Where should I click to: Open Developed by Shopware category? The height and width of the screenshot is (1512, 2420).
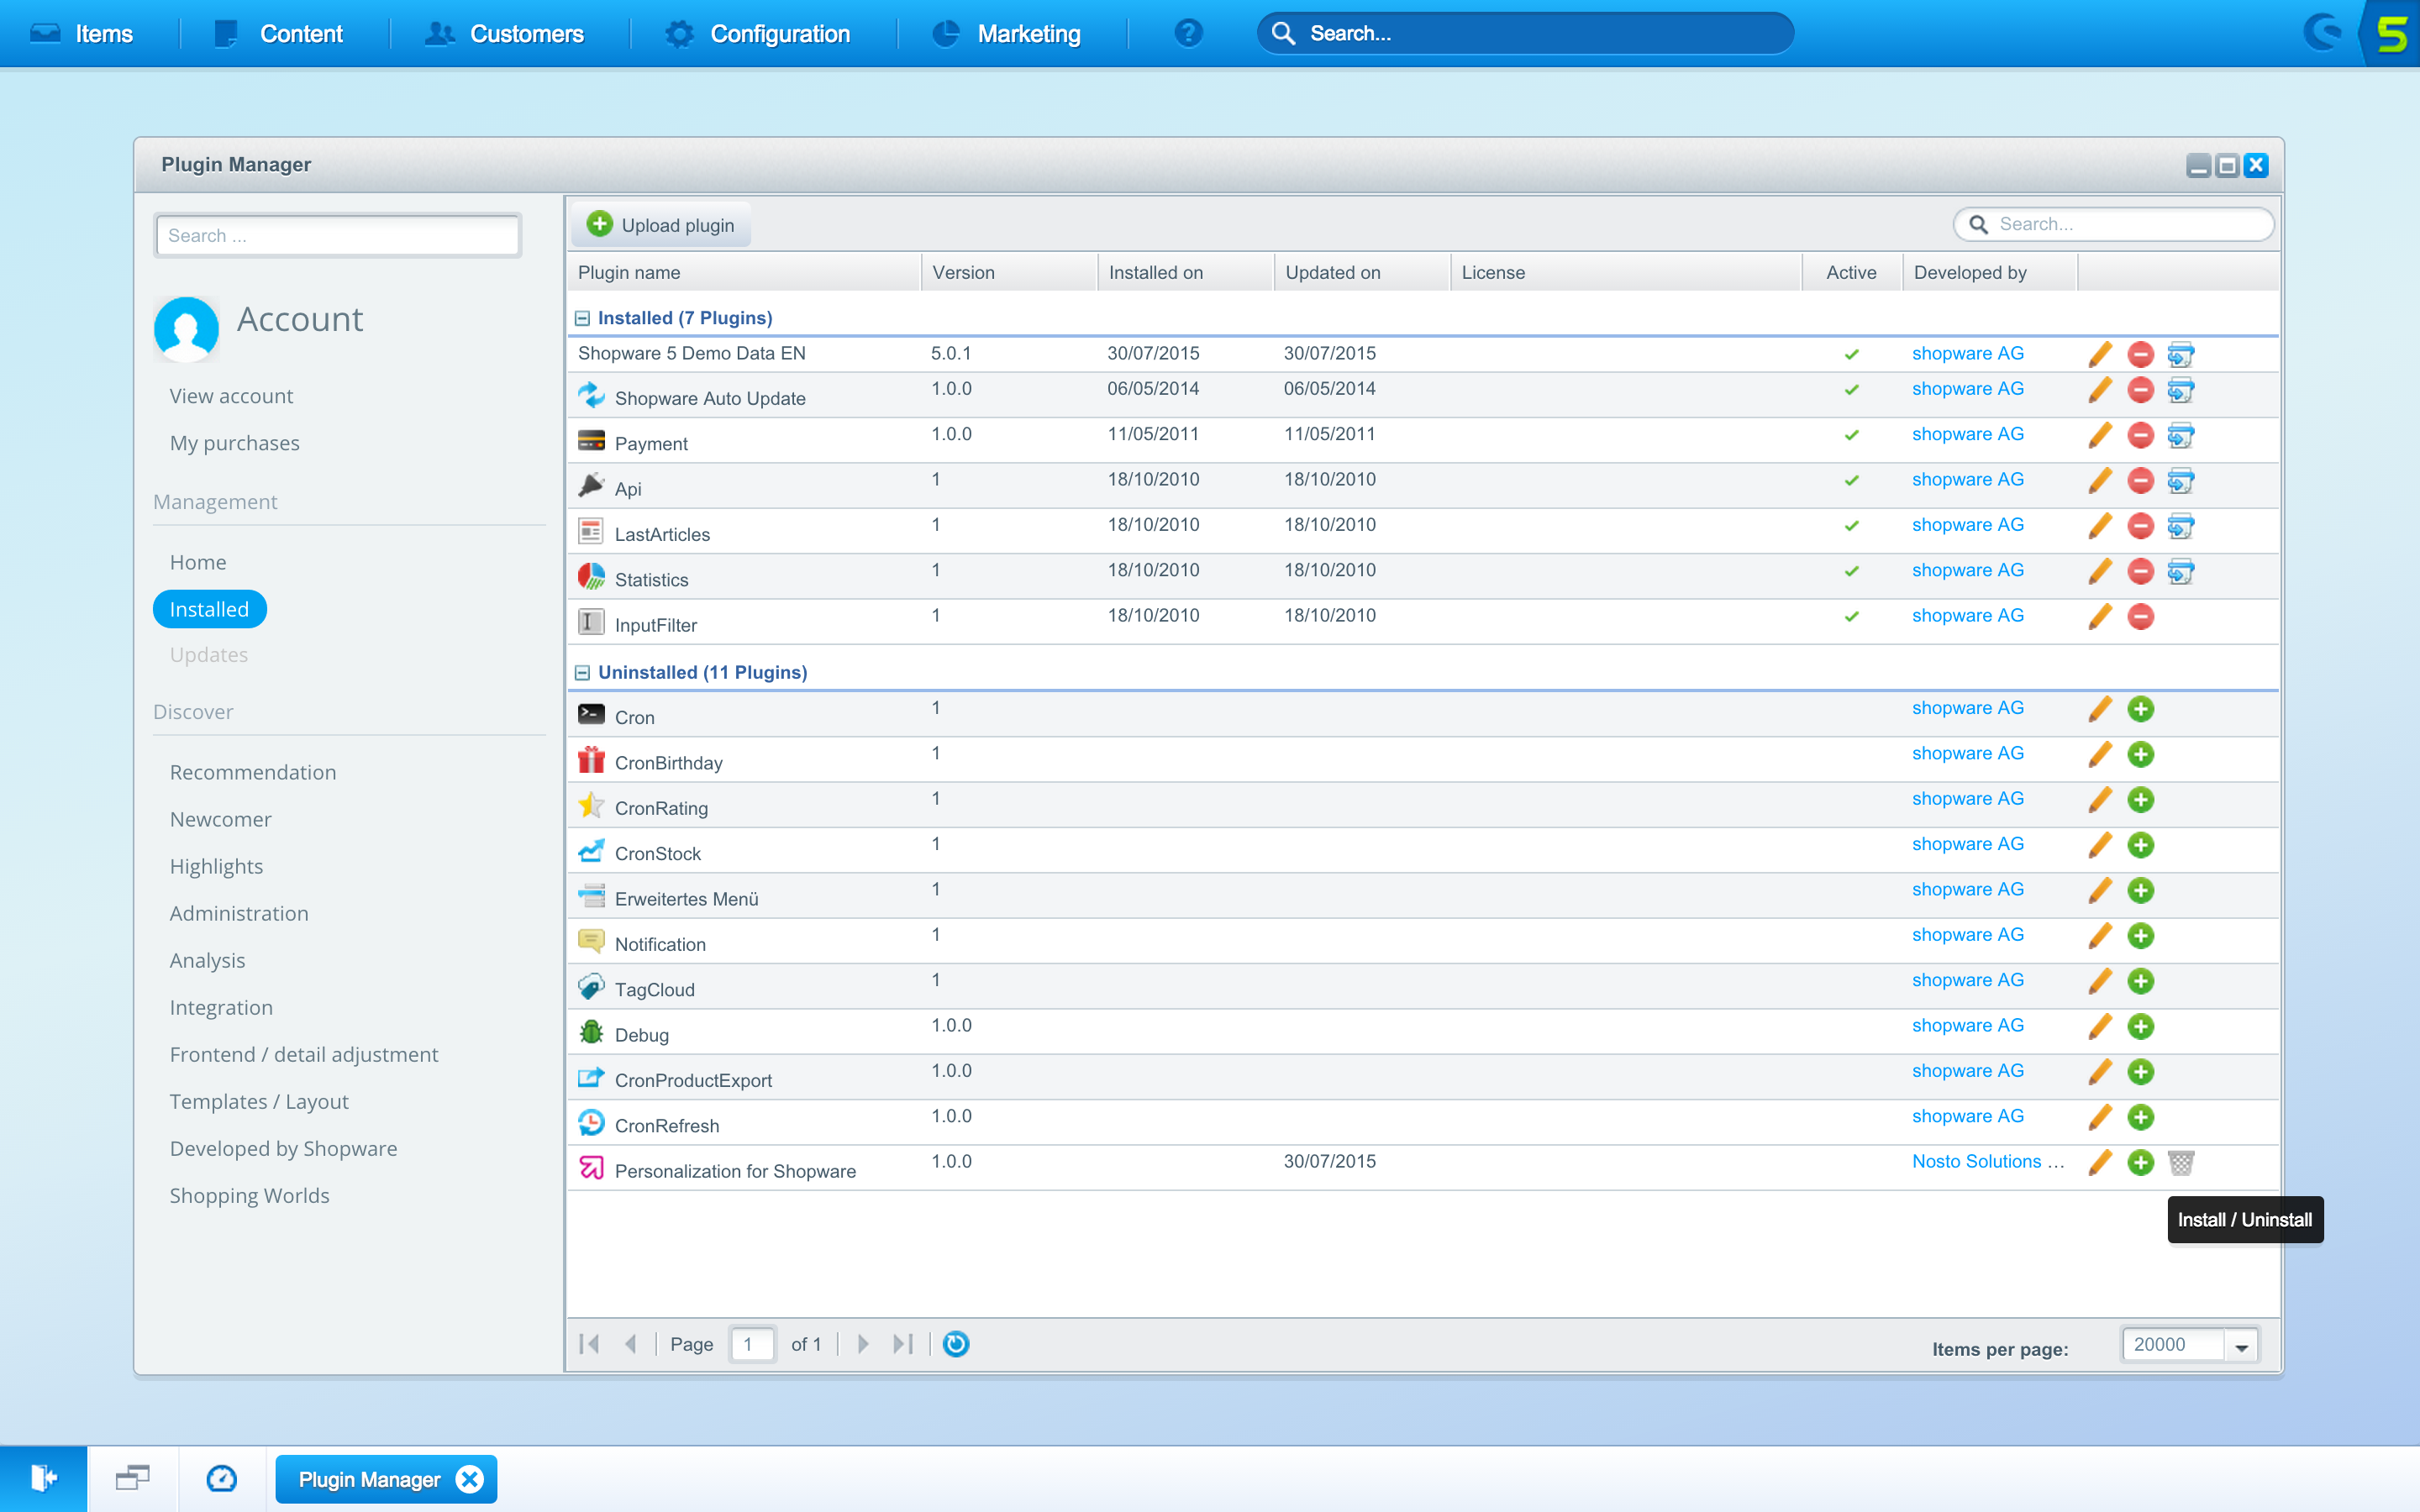283,1148
